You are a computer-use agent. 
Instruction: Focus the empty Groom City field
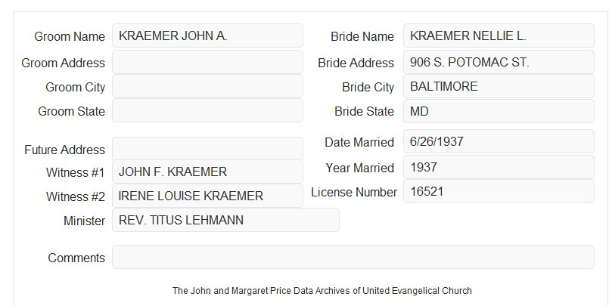click(207, 86)
